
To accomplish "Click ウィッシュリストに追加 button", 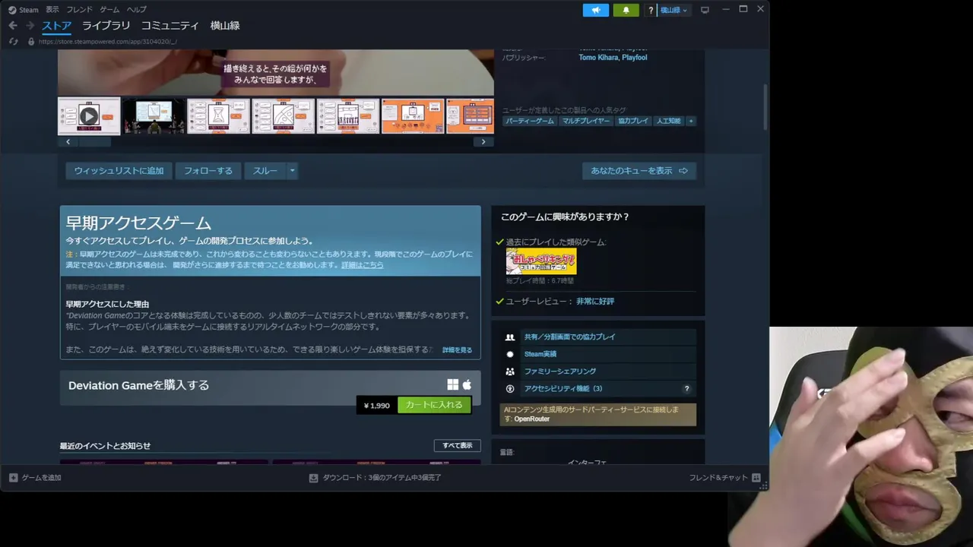I will (x=119, y=171).
